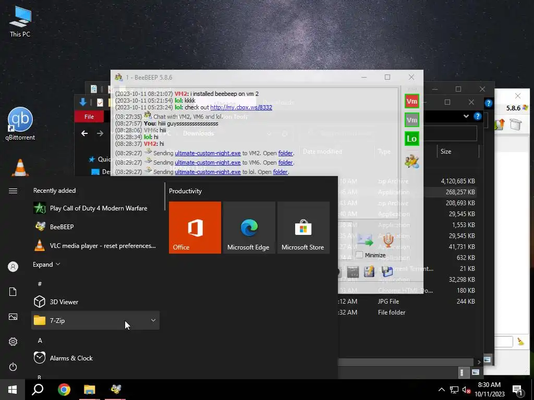Open the Microsoft Edge tile

coord(249,228)
